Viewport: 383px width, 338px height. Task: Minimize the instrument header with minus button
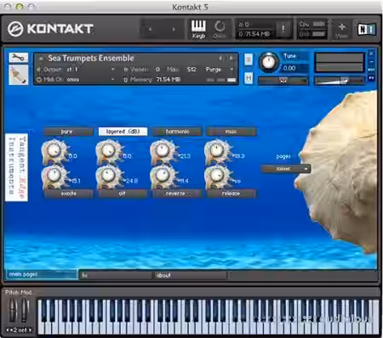click(x=371, y=61)
